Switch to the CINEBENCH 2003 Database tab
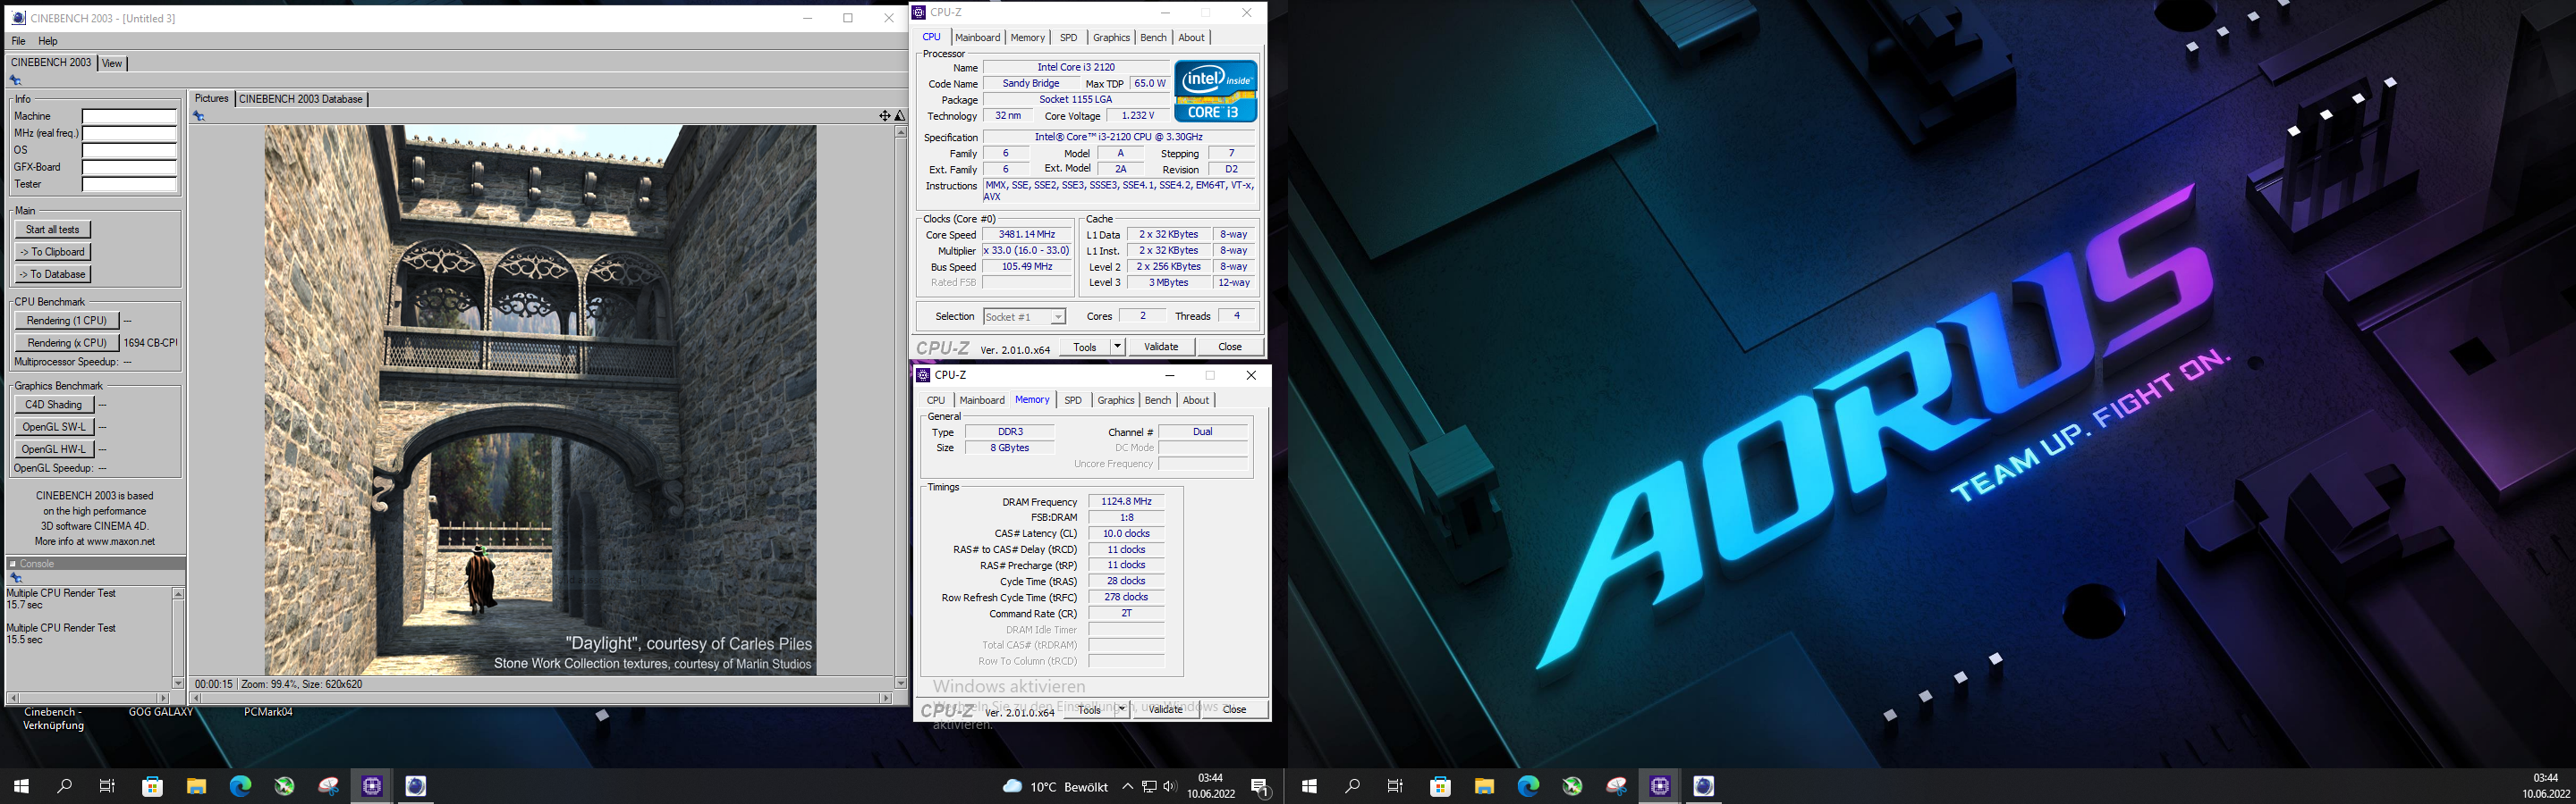 [301, 99]
